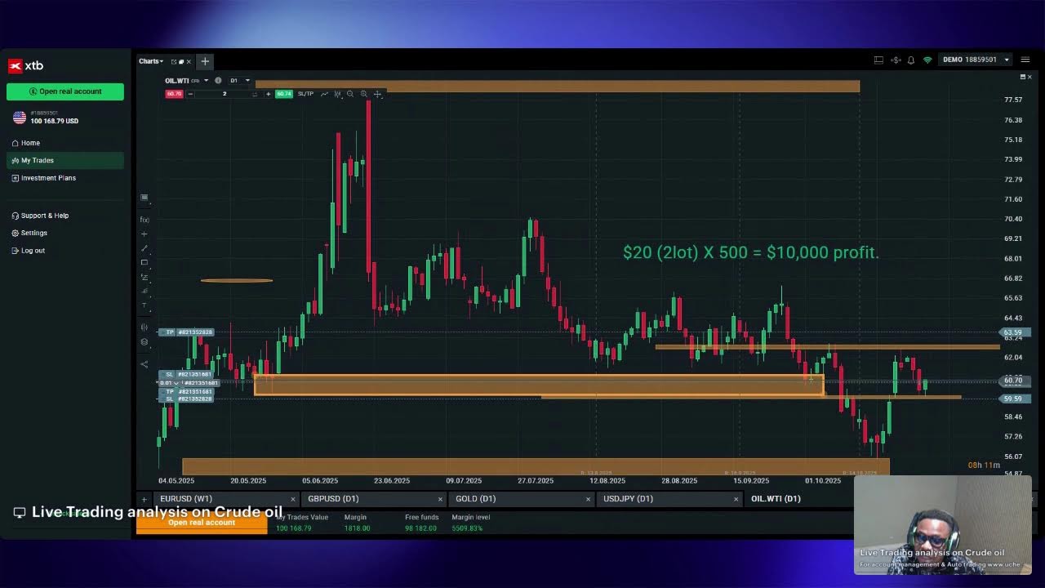
Task: Open the f(x) indicators tool
Action: coord(145,220)
